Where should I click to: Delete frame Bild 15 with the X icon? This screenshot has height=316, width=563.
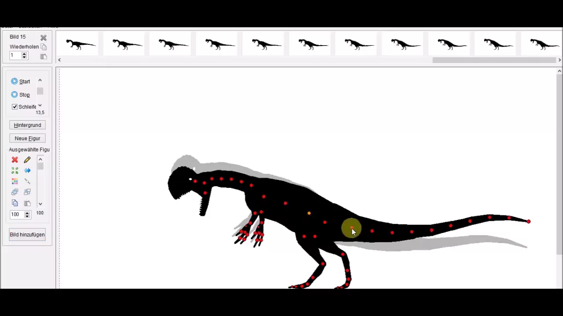tap(44, 38)
